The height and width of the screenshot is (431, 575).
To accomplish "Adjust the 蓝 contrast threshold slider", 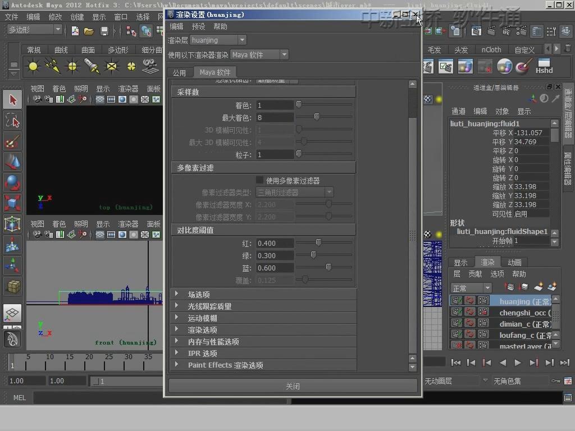I will (329, 267).
